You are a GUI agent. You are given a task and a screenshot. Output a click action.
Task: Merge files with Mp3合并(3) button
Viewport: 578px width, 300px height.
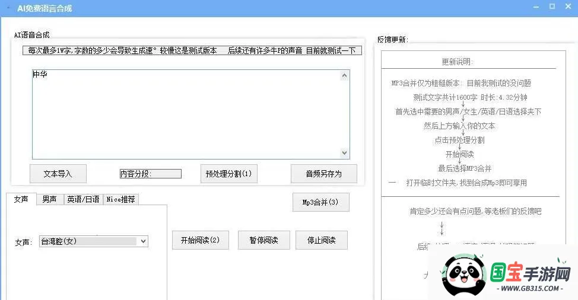pyautogui.click(x=320, y=202)
